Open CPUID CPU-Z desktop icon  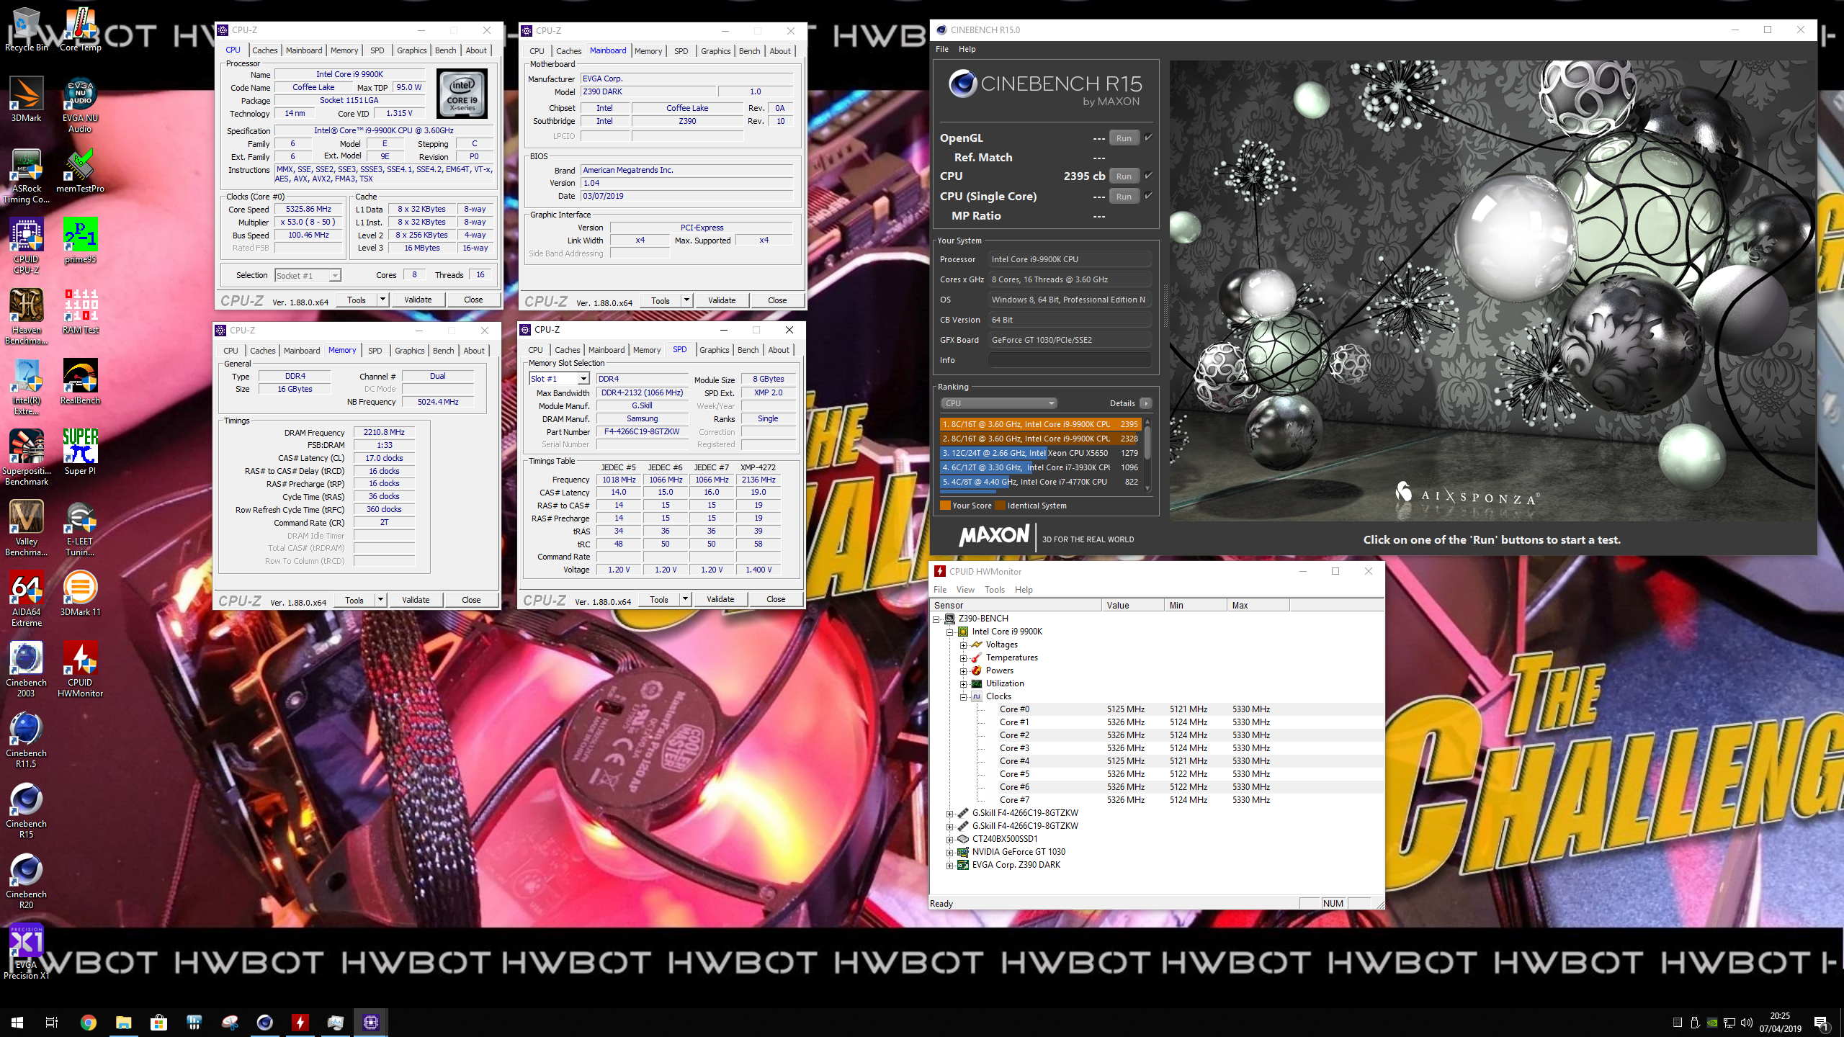click(27, 246)
